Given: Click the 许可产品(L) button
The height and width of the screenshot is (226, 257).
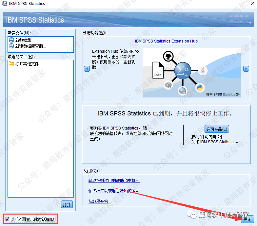Looking at the screenshot, I should coord(217,129).
